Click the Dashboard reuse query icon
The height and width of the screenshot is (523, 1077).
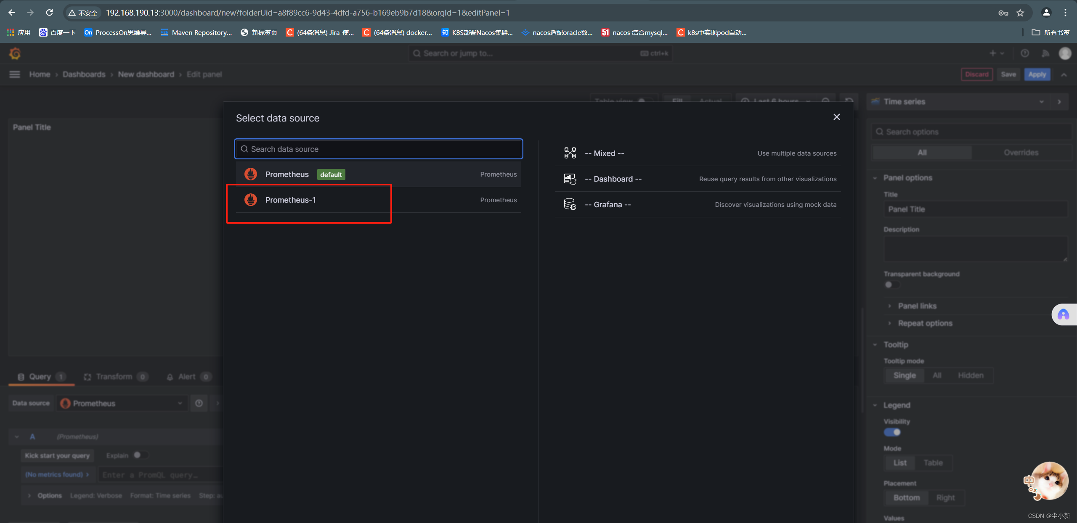[x=570, y=179]
